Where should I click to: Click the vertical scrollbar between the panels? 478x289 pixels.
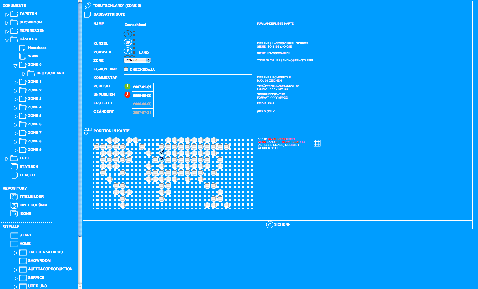click(80, 113)
